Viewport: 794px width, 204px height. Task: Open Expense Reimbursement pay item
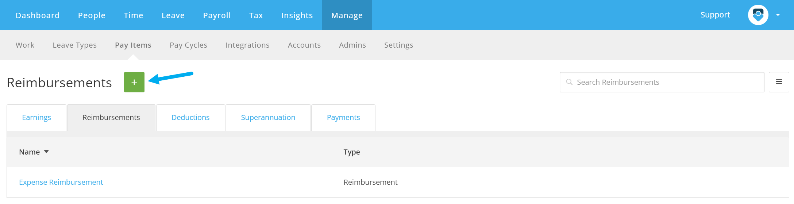pos(61,182)
